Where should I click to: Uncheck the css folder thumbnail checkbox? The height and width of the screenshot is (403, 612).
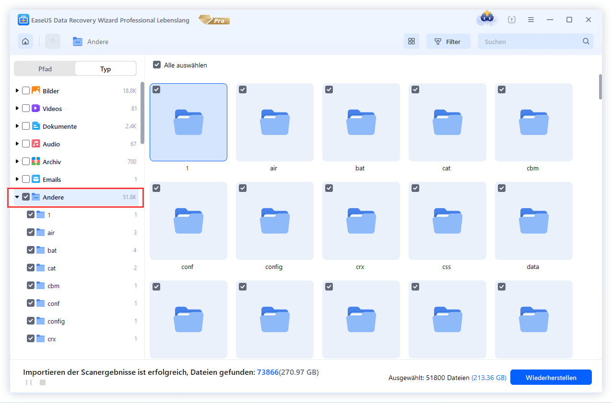(x=415, y=188)
